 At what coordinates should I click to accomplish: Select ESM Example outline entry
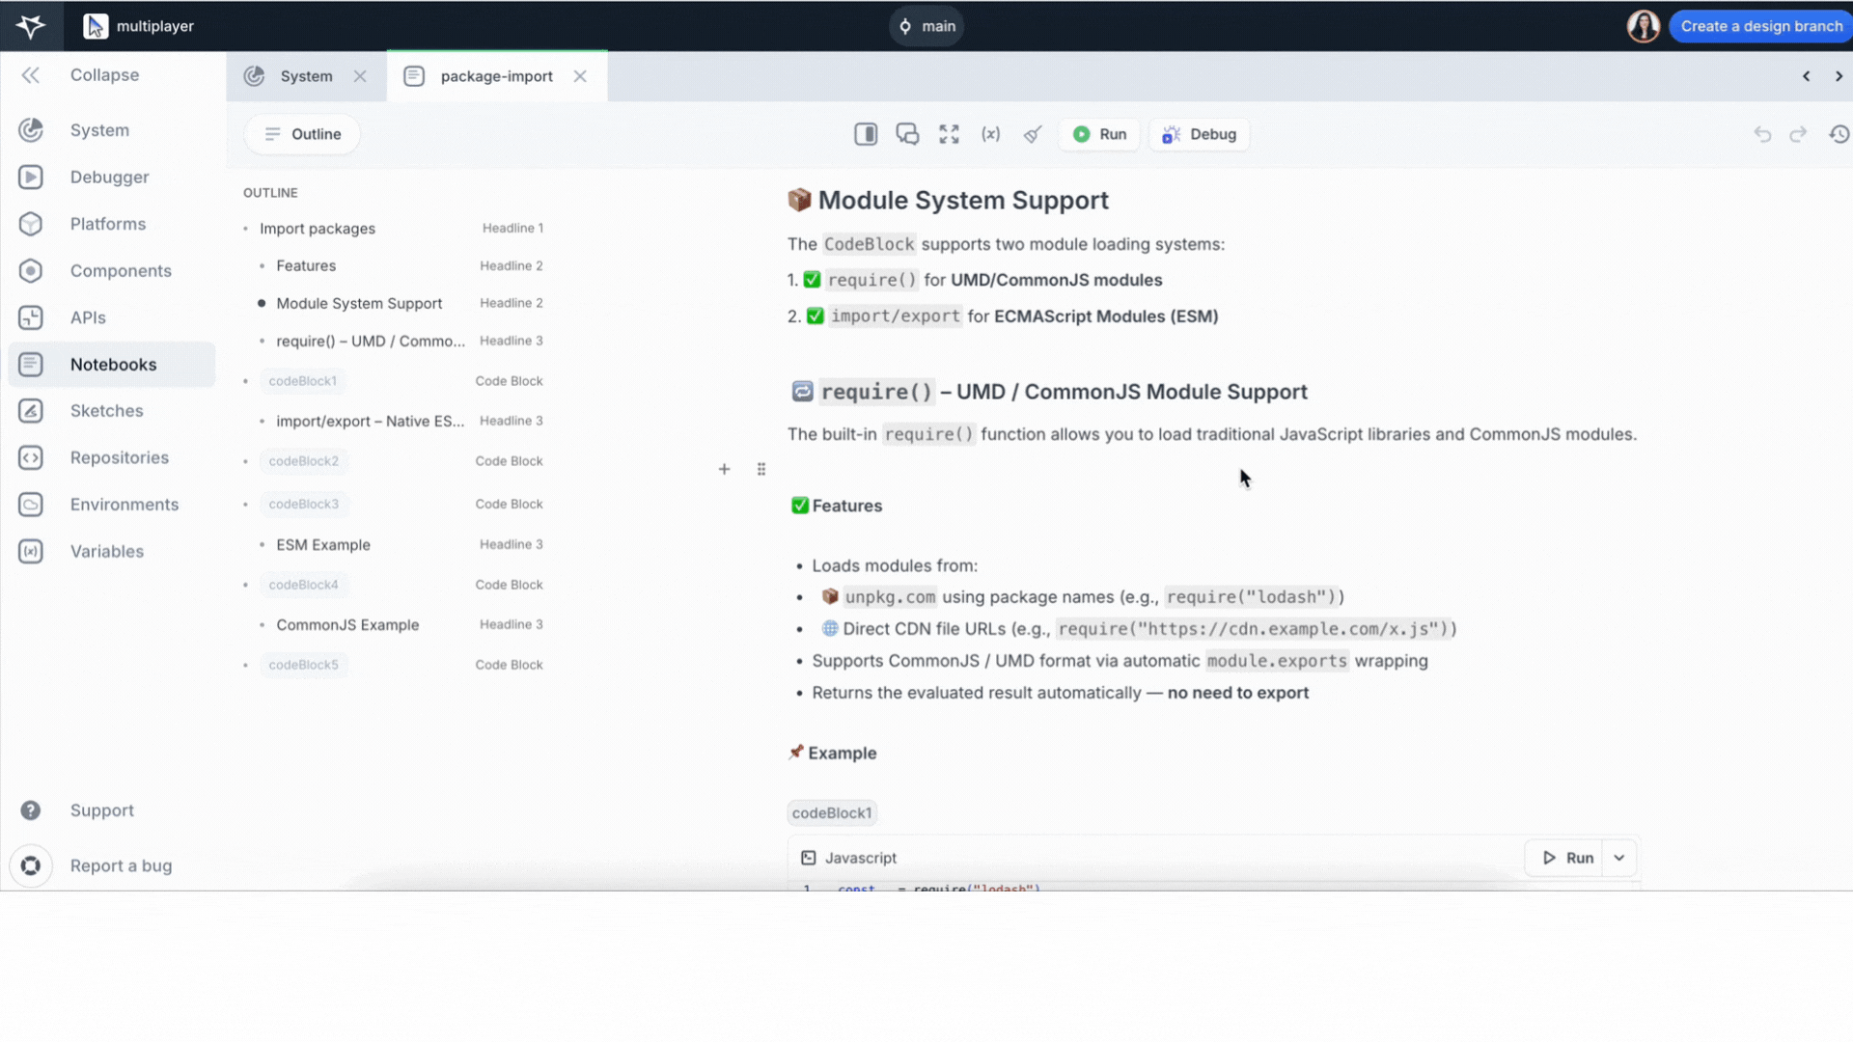(323, 545)
